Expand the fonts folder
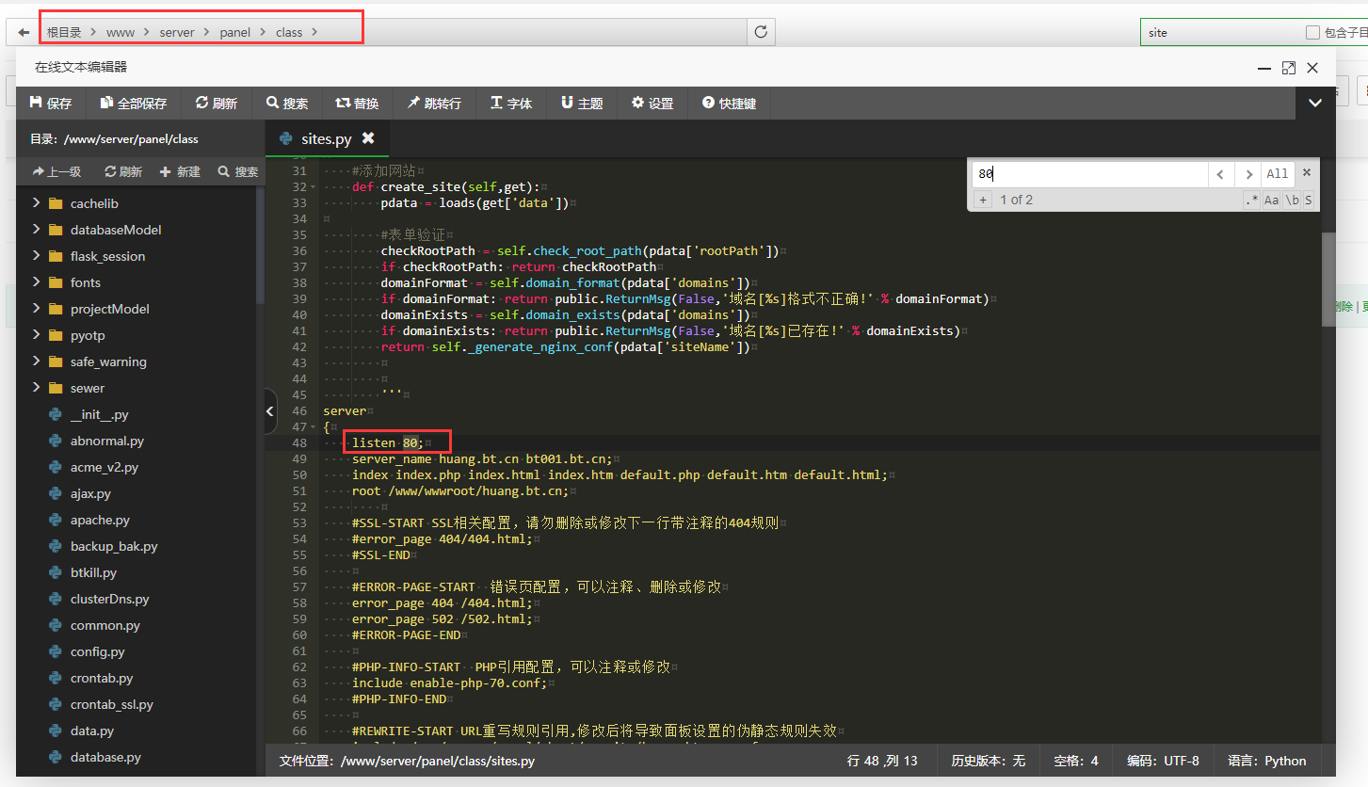The width and height of the screenshot is (1368, 787). [x=38, y=282]
